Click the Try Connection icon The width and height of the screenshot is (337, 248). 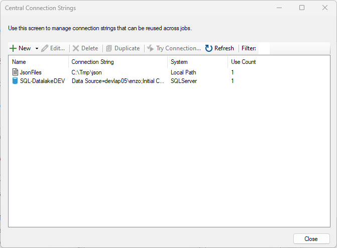(x=151, y=48)
